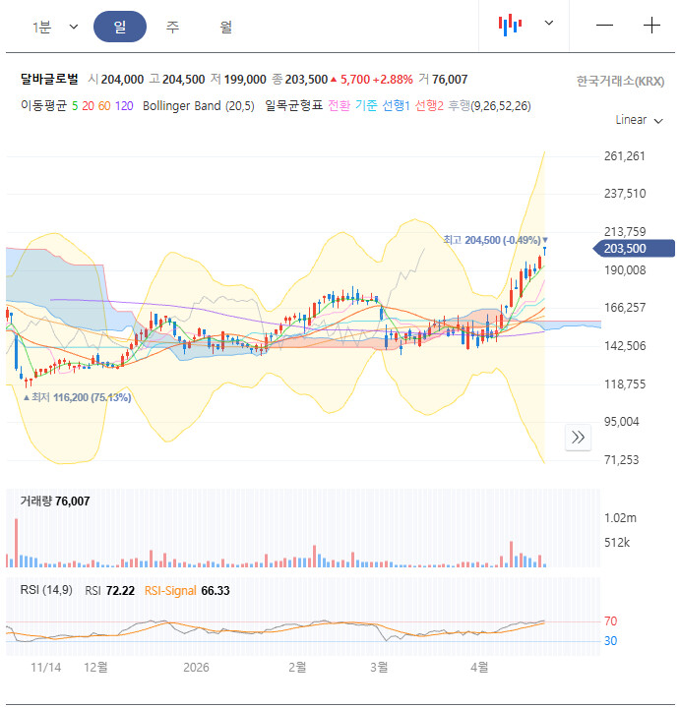680x708 pixels.
Task: Click the 최저 116,200 low marker
Action: 78,397
